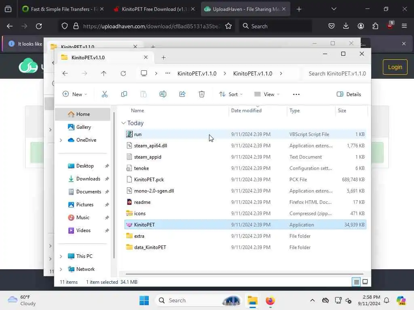The width and height of the screenshot is (414, 310).
Task: Expand the chevron after the last KinitoPET.v1.1.0 breadcrumb
Action: (281, 73)
